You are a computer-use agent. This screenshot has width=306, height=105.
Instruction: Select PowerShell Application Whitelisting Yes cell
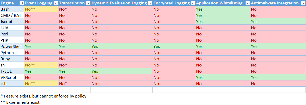pos(223,46)
